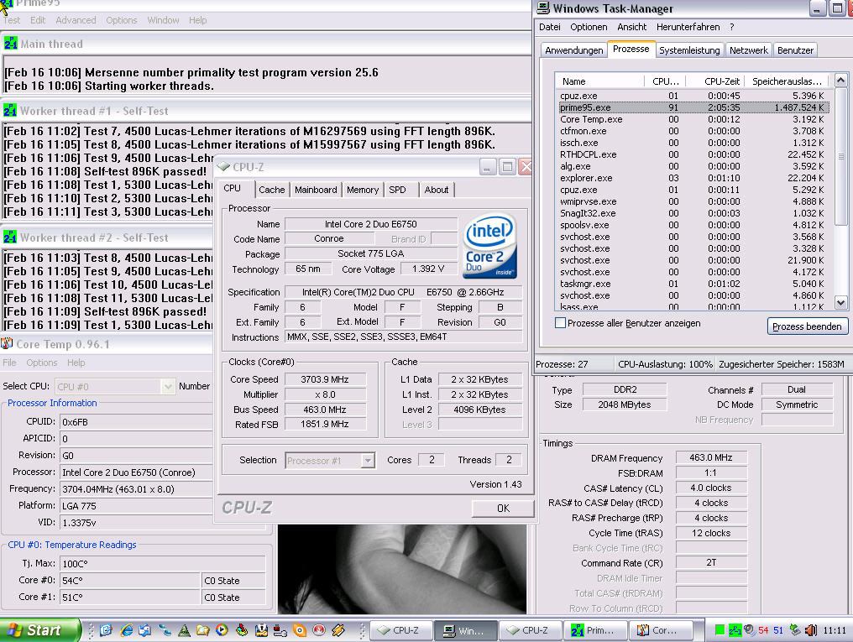
Task: Click the Prime95 green tray icon
Action: click(735, 630)
